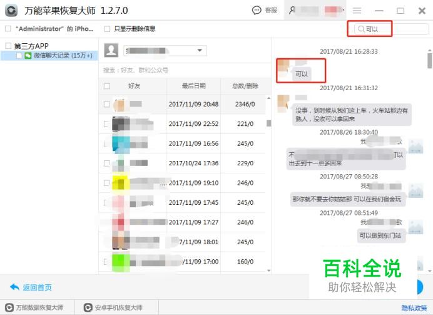
Task: Click the 万能数据恢复大师 logo icon
Action: point(9,307)
